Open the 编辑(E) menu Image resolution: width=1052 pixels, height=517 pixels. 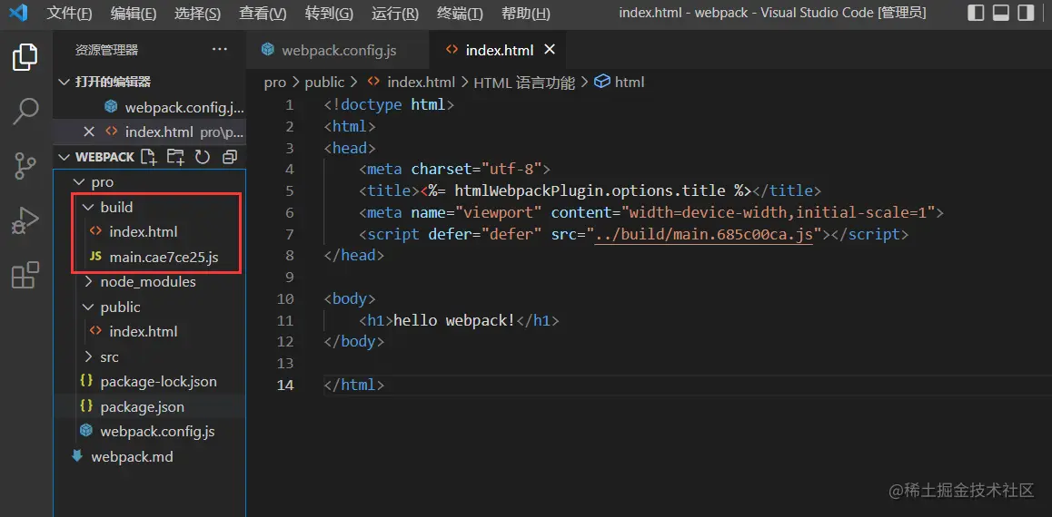point(134,14)
